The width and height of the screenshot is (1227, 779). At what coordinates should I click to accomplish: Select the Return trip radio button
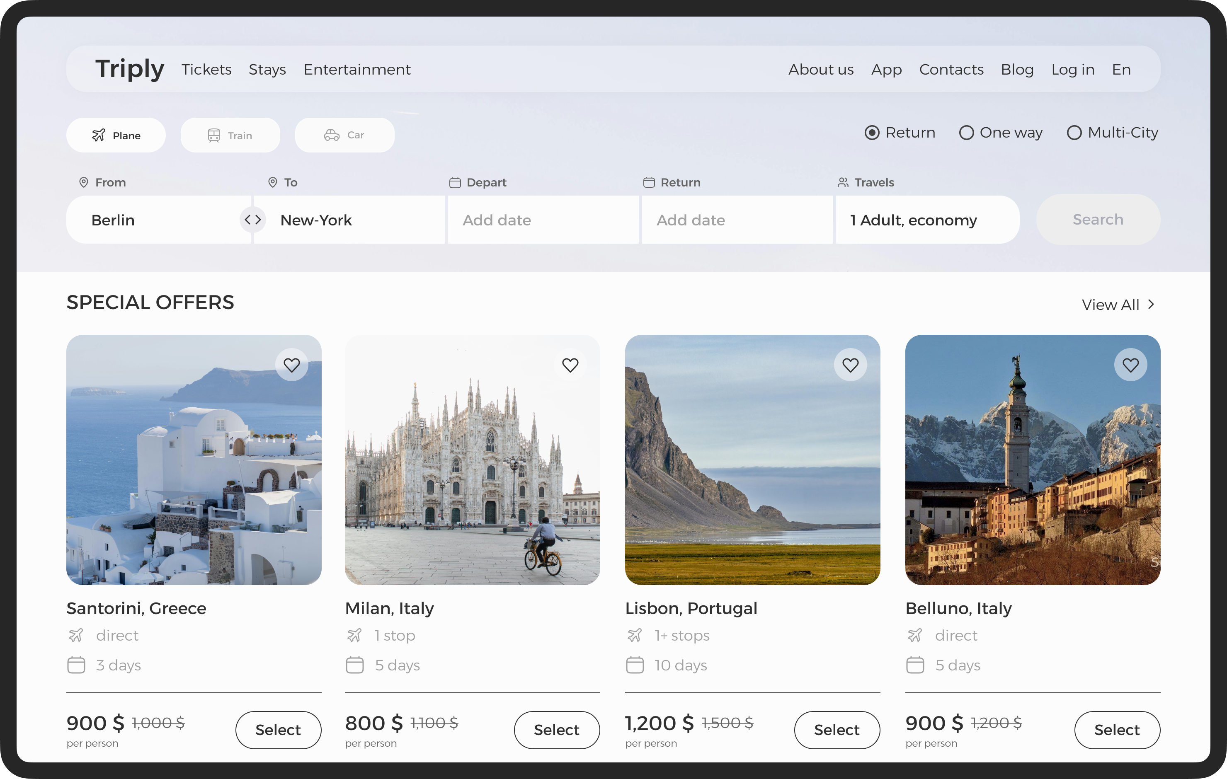coord(872,133)
